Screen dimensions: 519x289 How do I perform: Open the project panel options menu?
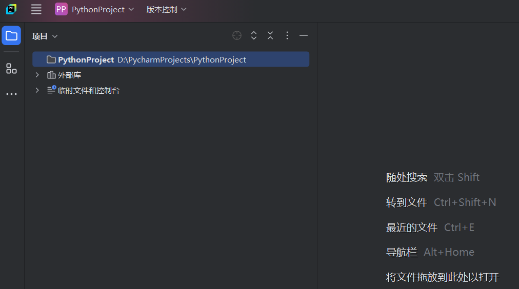287,35
